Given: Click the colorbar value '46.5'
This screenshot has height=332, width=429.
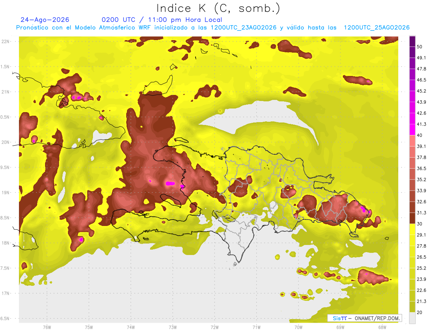Looking at the screenshot, I should coord(421,80).
